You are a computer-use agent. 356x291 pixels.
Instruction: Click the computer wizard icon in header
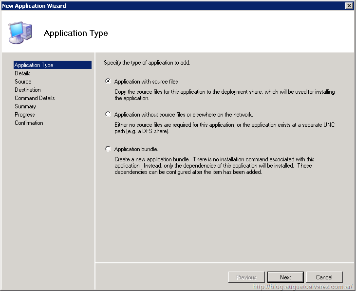click(x=20, y=33)
